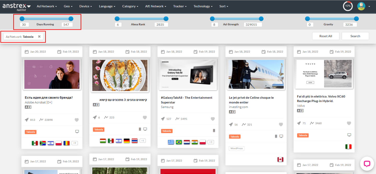Favorite the Samsung Galaxy Tab A8 ad
Screen dimensions: 376x174
pos(213,119)
